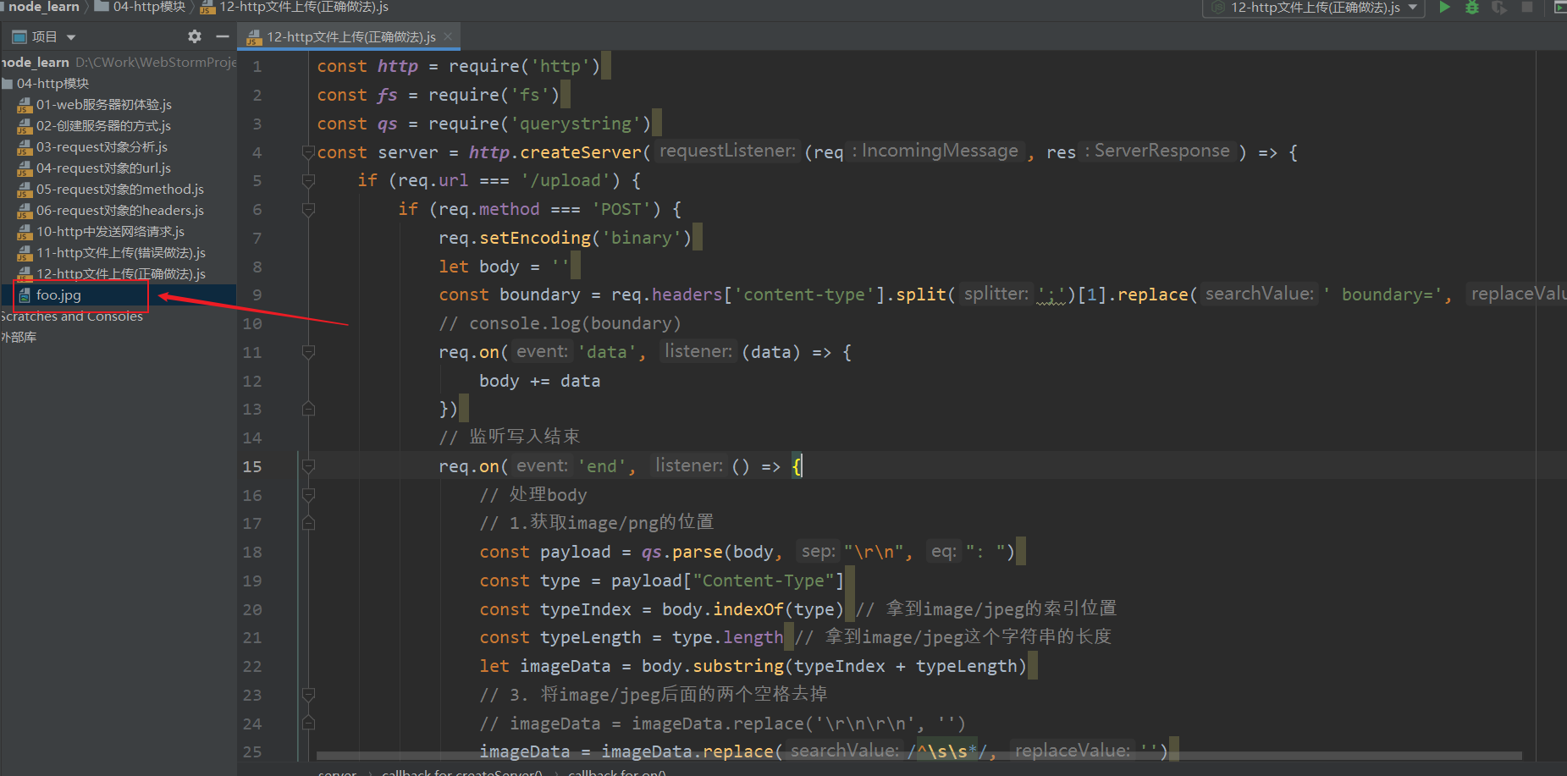Click the Stop process square icon
1567x776 pixels.
(x=1527, y=7)
